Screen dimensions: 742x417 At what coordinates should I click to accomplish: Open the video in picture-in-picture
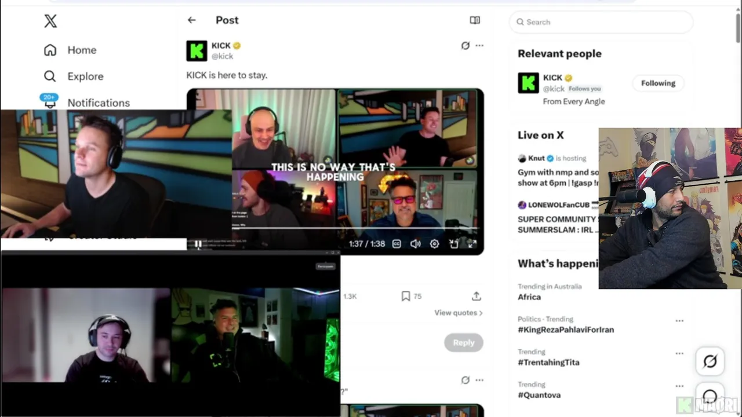pos(453,244)
